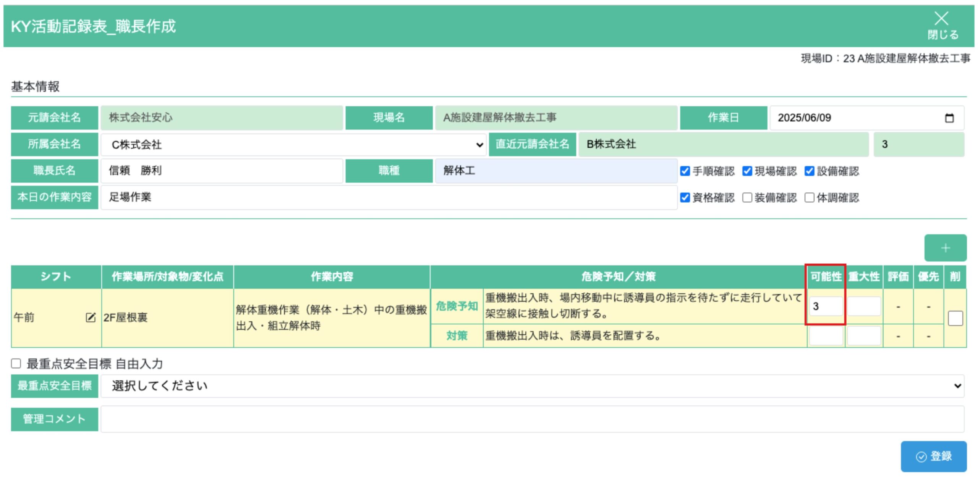
Task: Click the 対策 text 誘導員を配置する
Action: tap(573, 336)
